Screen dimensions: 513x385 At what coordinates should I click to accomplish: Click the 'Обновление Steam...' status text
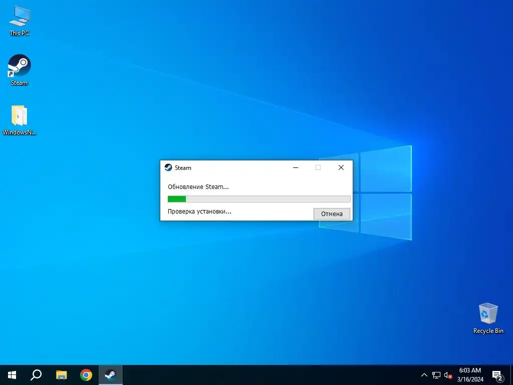198,187
